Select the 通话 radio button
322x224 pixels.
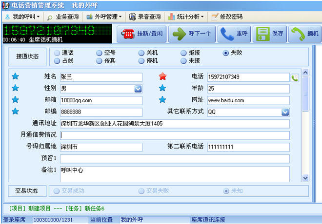point(57,53)
